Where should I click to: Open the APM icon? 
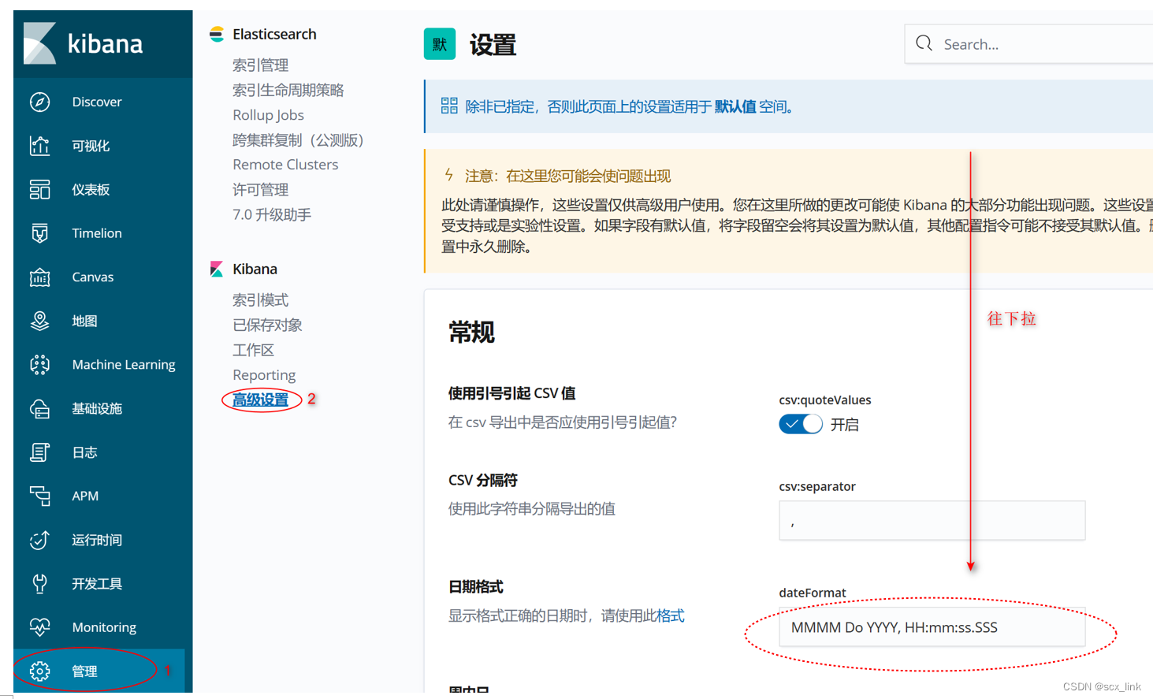pos(40,496)
